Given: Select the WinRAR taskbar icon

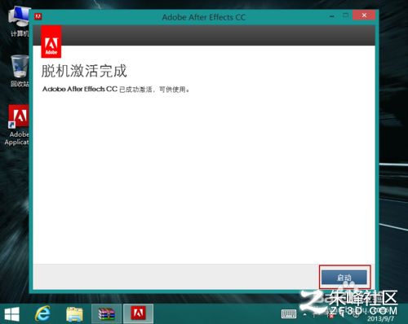Looking at the screenshot, I should pyautogui.click(x=107, y=314).
